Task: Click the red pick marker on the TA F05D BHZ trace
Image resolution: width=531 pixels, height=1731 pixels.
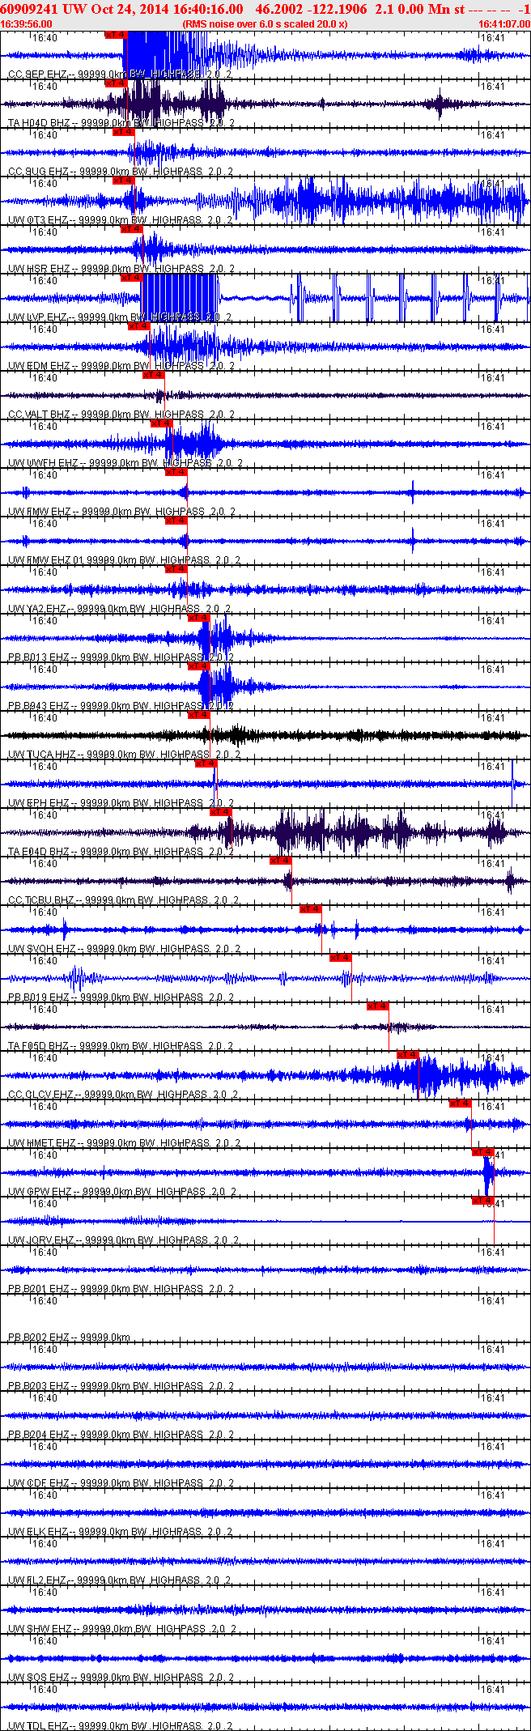Action: tap(378, 1006)
